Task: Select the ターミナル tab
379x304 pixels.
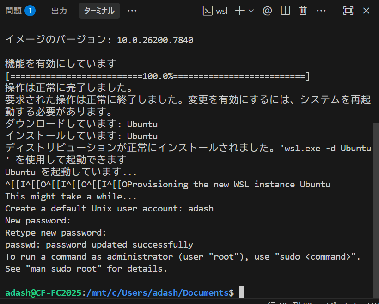Action: tap(99, 11)
